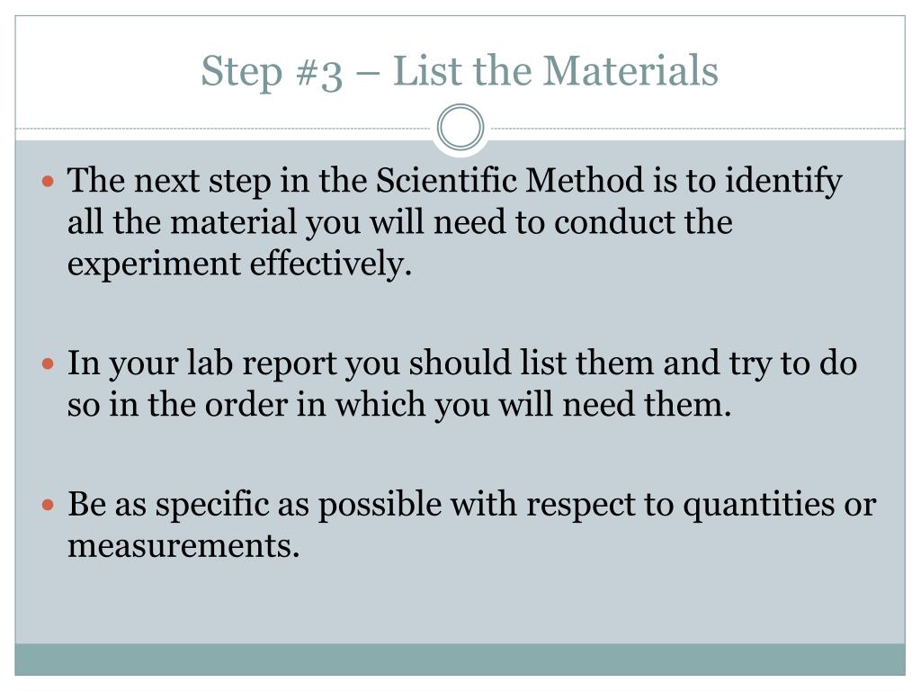Click the second orange bullet before 'In your lab report'
The image size is (921, 691).
coord(49,363)
